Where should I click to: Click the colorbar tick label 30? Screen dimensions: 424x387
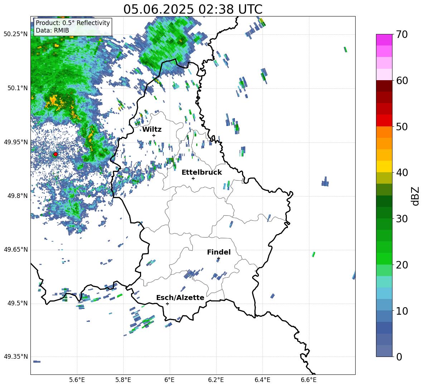click(x=402, y=219)
